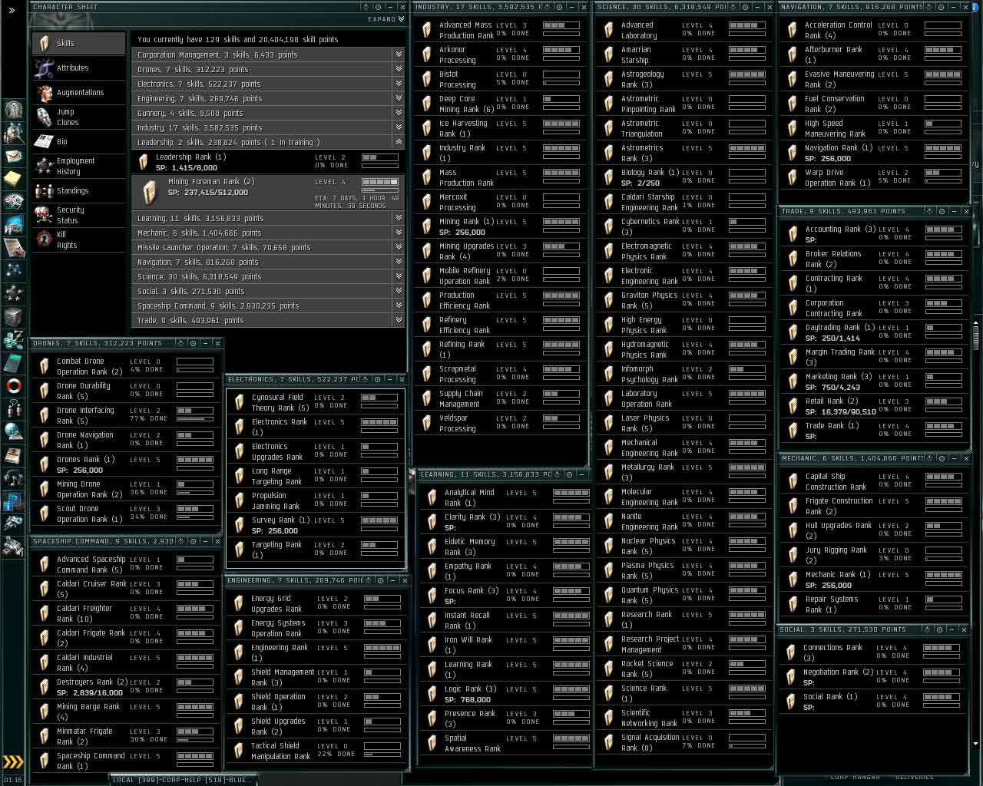The image size is (983, 786).
Task: Open the Social window circular menu icon
Action: [941, 629]
